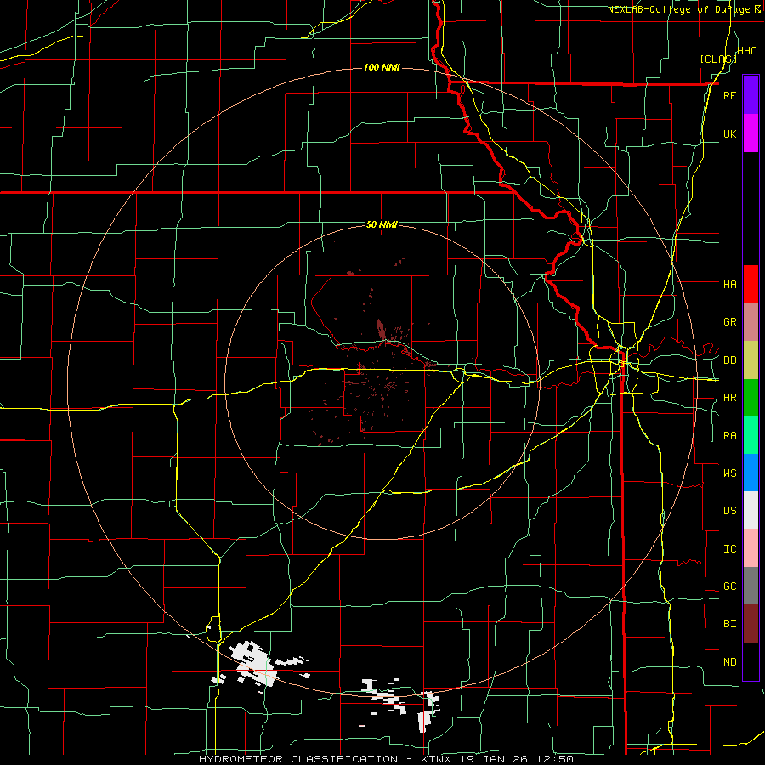This screenshot has width=765, height=765.
Task: Click the RF purple legend swatch
Action: click(x=751, y=95)
